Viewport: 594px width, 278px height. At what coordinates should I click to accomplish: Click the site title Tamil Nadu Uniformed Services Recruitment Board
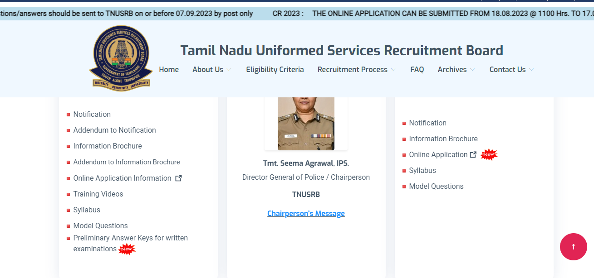[342, 50]
